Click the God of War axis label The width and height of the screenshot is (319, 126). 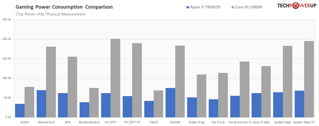[261, 122]
